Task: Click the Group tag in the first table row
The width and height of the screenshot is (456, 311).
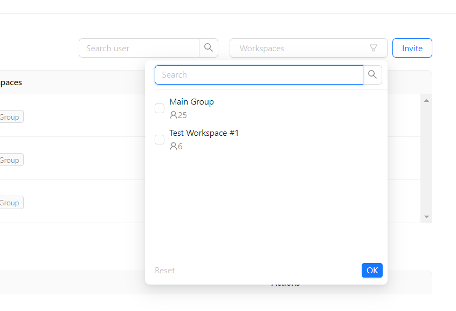Action: (x=10, y=117)
